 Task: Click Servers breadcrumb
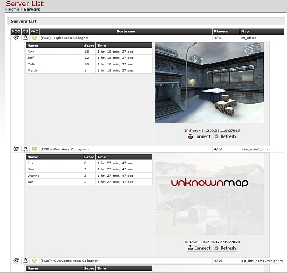32,10
